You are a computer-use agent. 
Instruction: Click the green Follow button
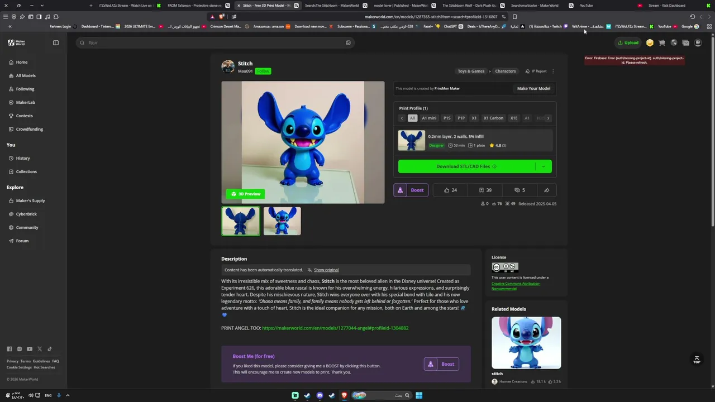pyautogui.click(x=263, y=71)
